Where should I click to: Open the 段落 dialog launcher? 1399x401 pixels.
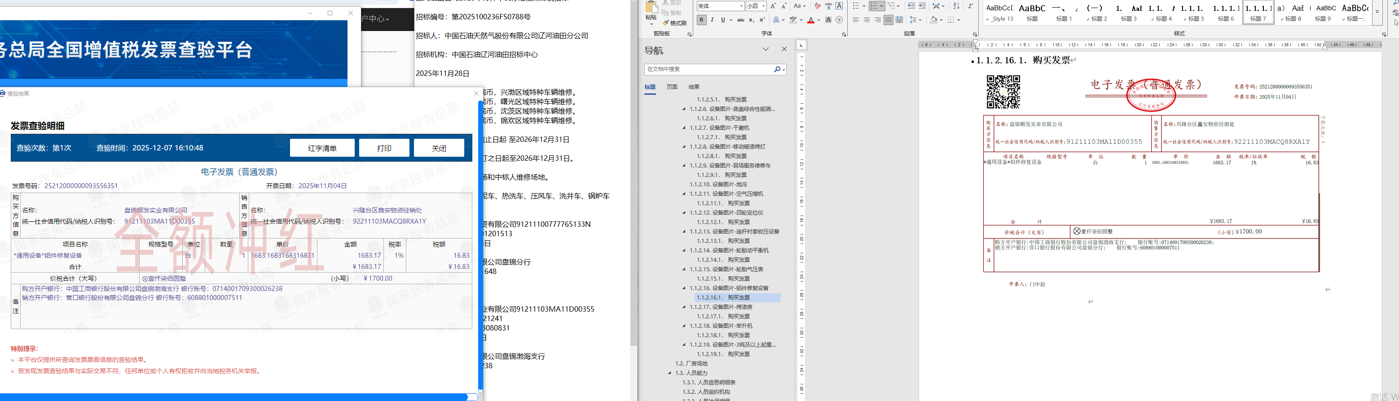(975, 34)
